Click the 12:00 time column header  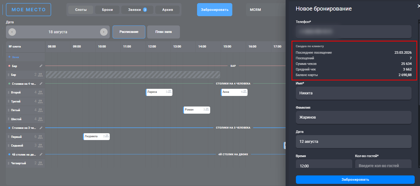152,47
